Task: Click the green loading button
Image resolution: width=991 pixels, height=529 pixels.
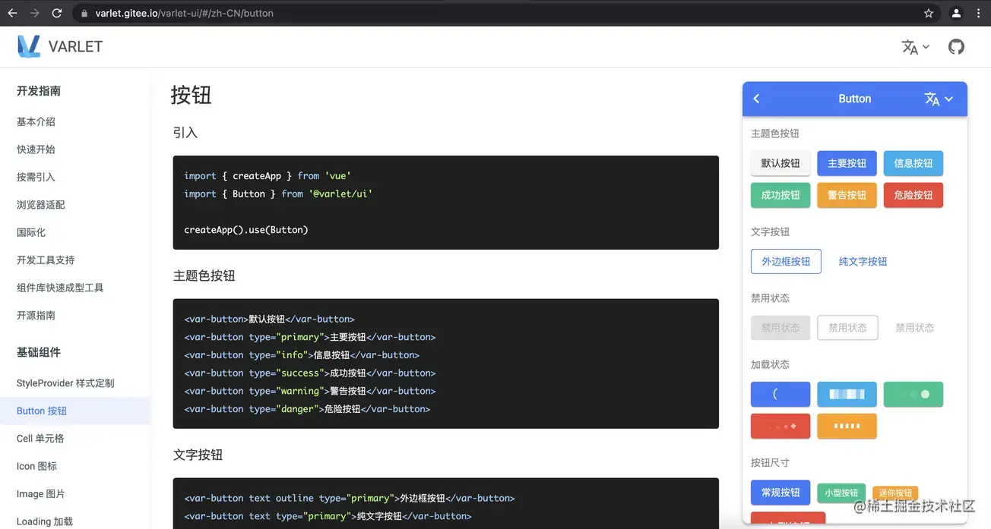Action: tap(913, 394)
